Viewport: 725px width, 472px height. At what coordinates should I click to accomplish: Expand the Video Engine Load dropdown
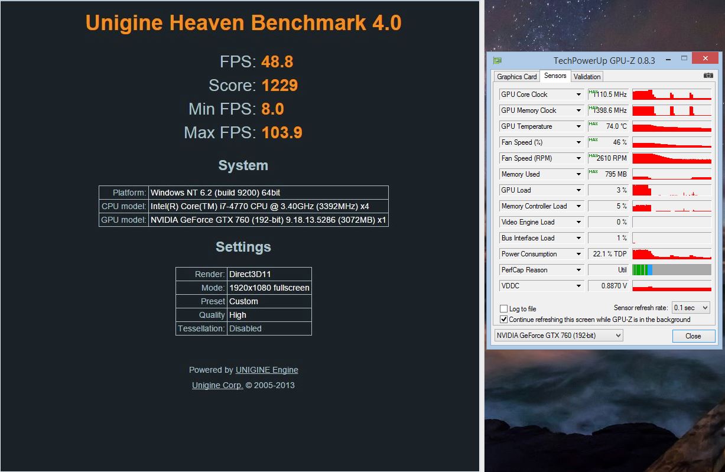579,222
